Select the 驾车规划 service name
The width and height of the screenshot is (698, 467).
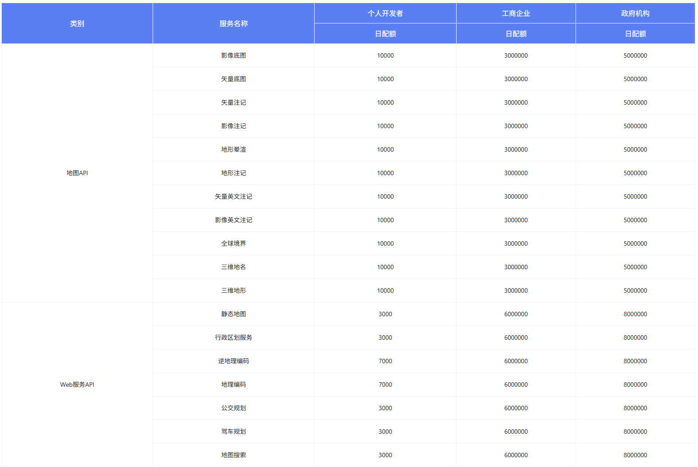[x=233, y=432]
